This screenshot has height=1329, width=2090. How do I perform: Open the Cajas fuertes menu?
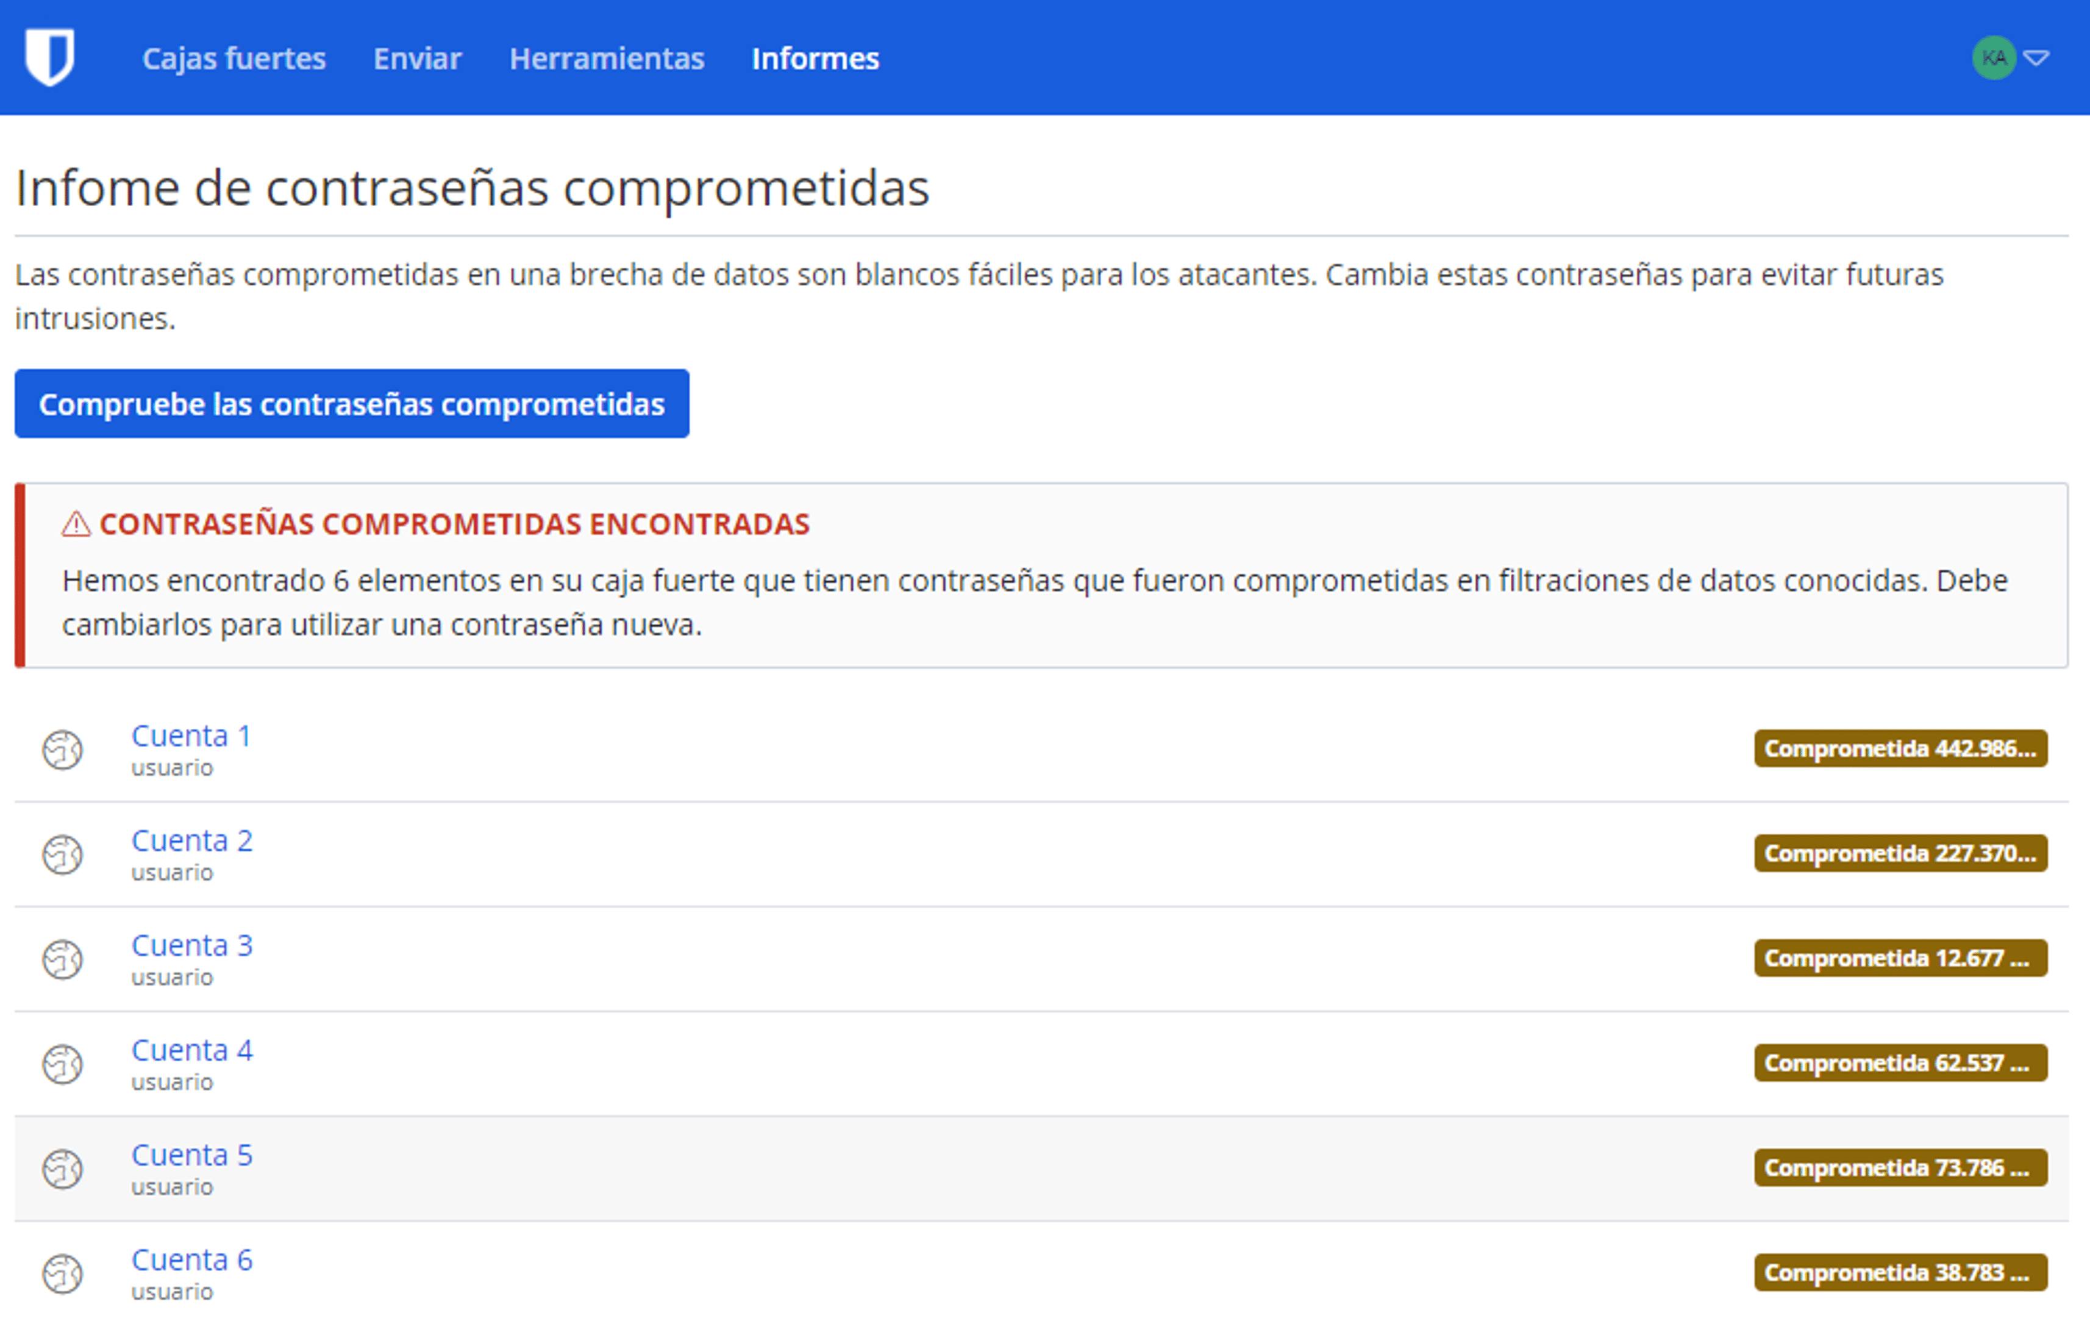pyautogui.click(x=234, y=58)
